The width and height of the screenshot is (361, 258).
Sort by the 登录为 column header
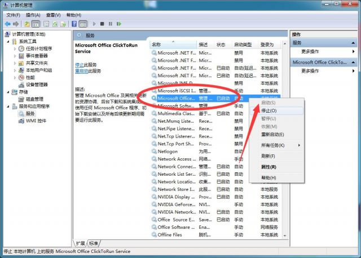point(270,45)
